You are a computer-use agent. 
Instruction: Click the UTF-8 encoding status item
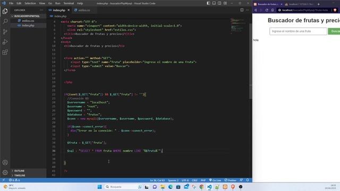coord(185,180)
